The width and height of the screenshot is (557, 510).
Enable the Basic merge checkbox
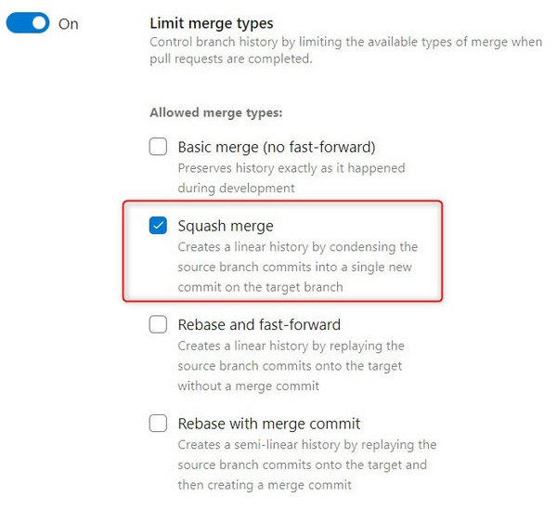click(x=159, y=147)
